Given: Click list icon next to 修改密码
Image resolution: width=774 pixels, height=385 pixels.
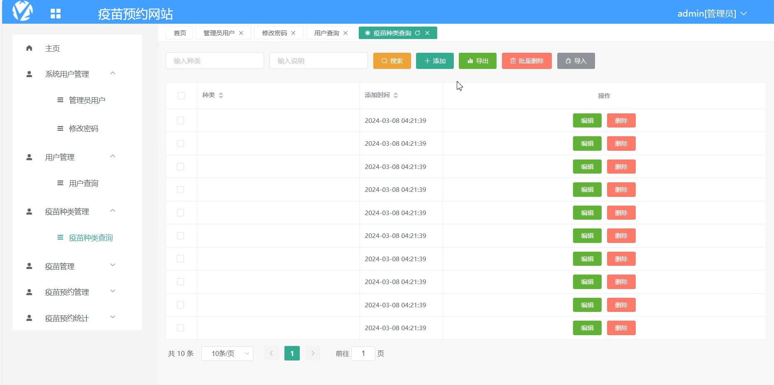Looking at the screenshot, I should tap(60, 129).
